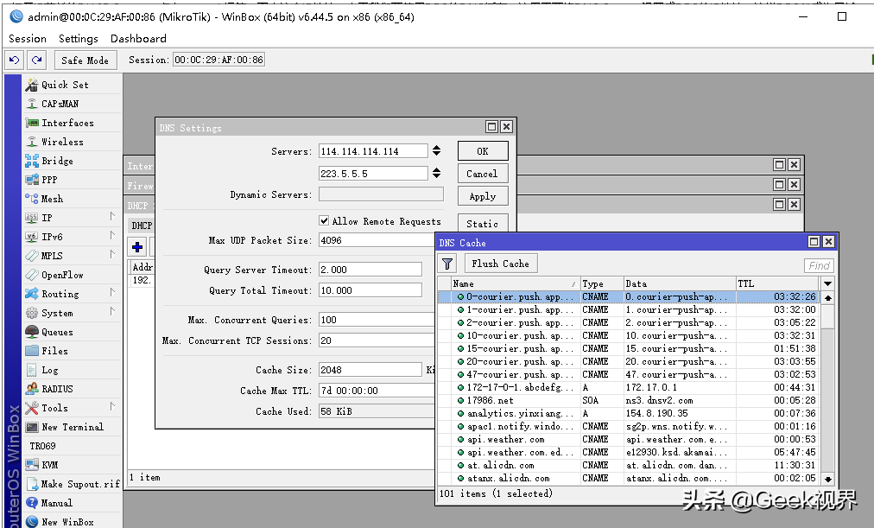This screenshot has width=874, height=528.
Task: Click the redo arrow toolbar icon
Action: 37,60
